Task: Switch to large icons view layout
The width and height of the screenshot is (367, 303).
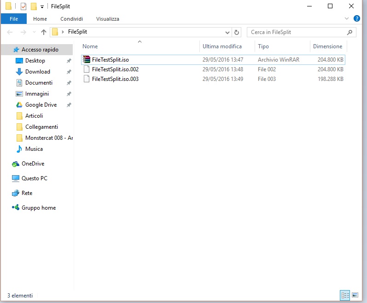Action: (x=355, y=295)
